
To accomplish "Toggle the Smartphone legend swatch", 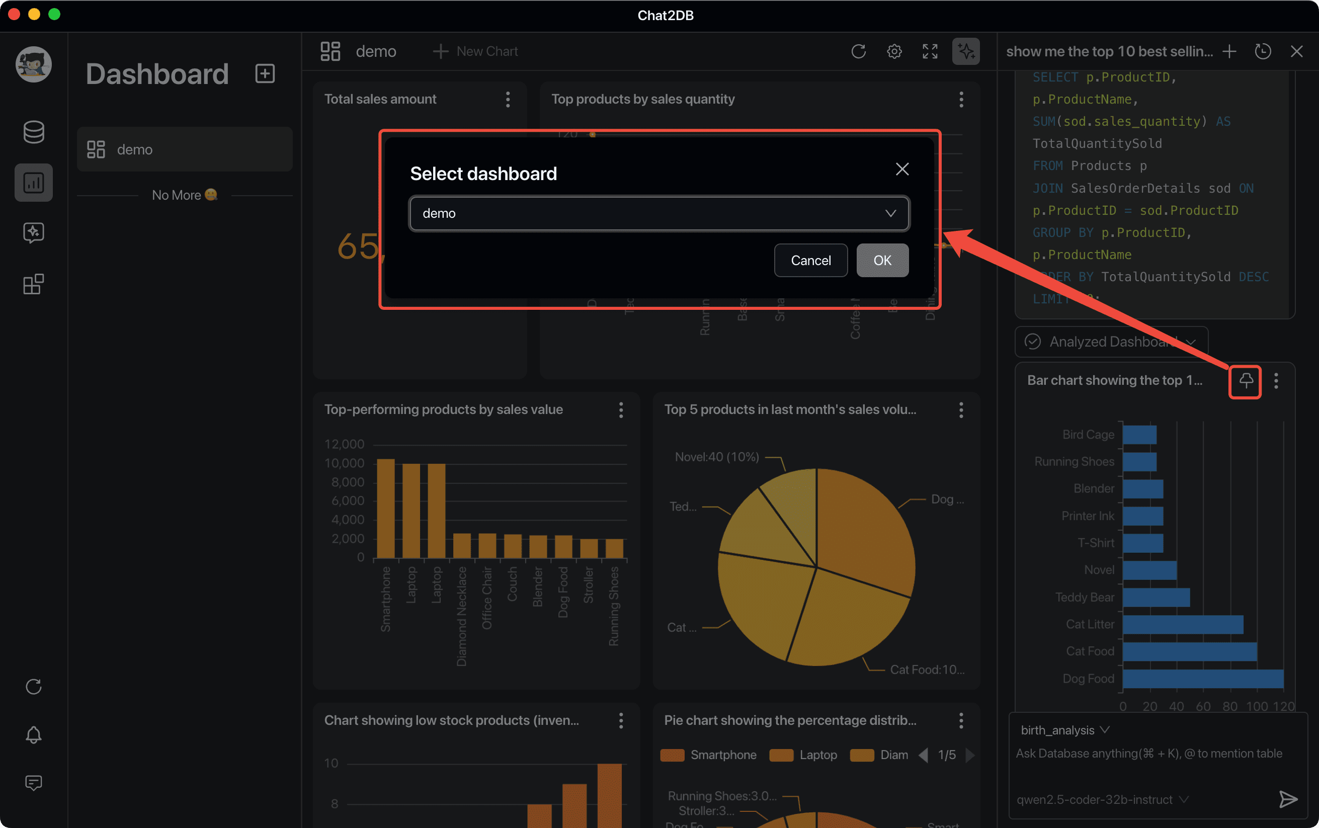I will pos(672,755).
